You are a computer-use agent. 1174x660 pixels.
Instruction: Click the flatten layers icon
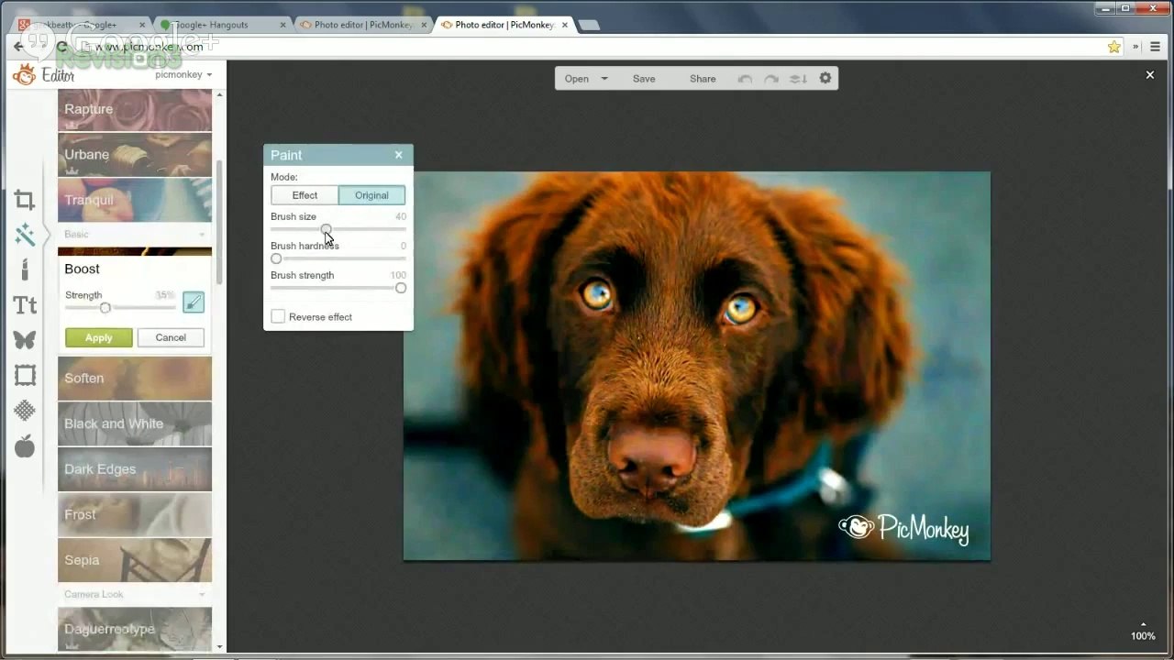[x=798, y=79]
